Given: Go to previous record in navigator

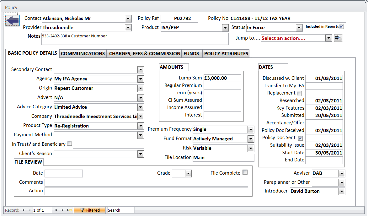Looking at the screenshot, I should tap(29, 210).
